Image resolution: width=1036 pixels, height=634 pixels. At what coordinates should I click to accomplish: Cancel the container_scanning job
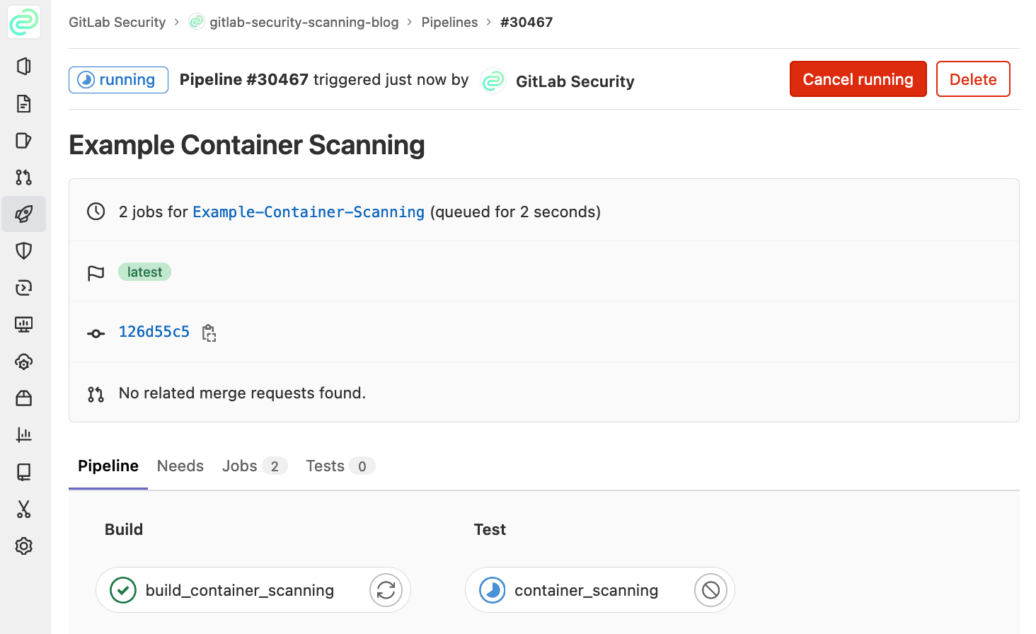click(x=710, y=590)
